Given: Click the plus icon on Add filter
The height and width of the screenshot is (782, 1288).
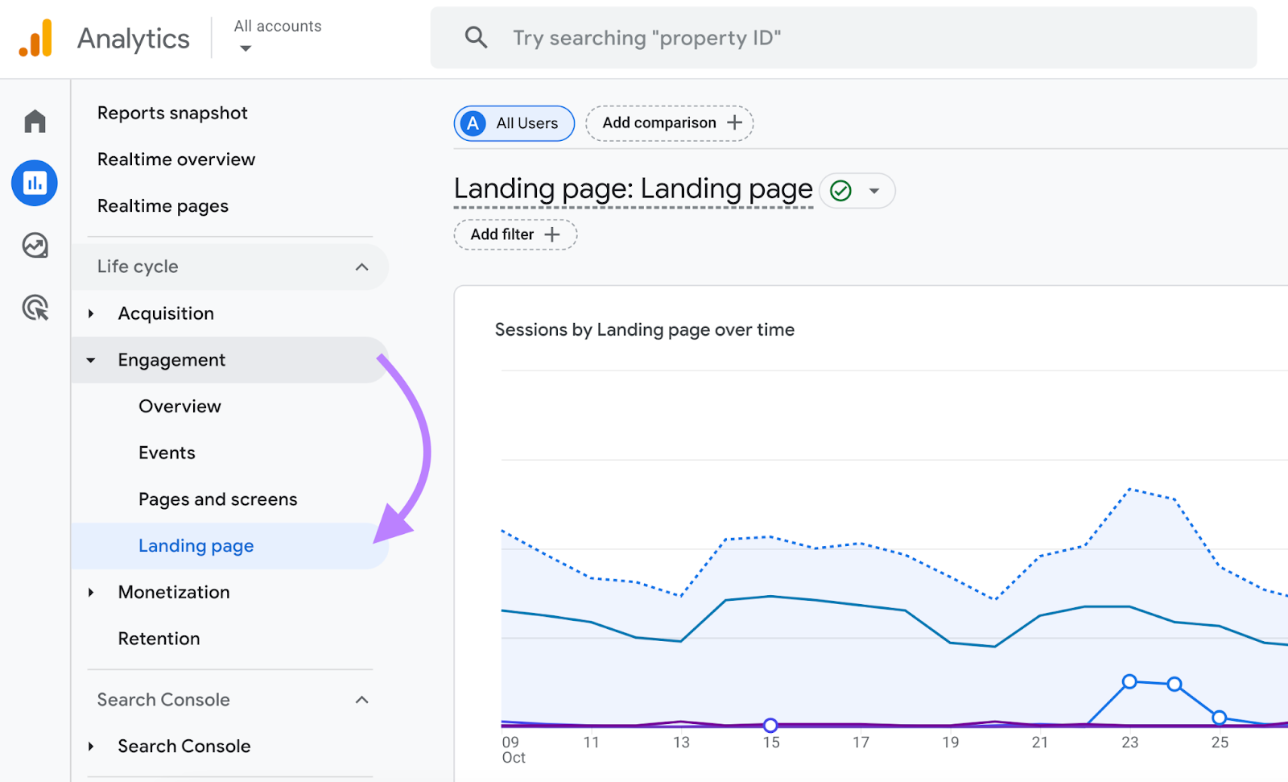Looking at the screenshot, I should pos(552,234).
